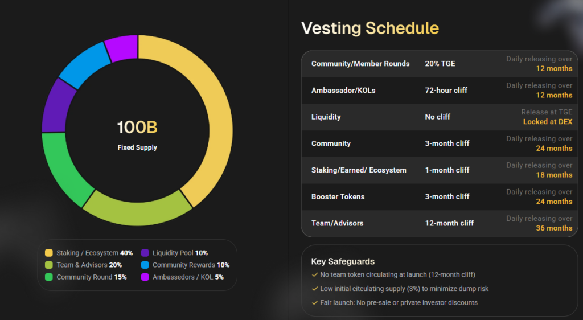
Task: Click the blue Community Rewards legend swatch
Action: pos(145,265)
